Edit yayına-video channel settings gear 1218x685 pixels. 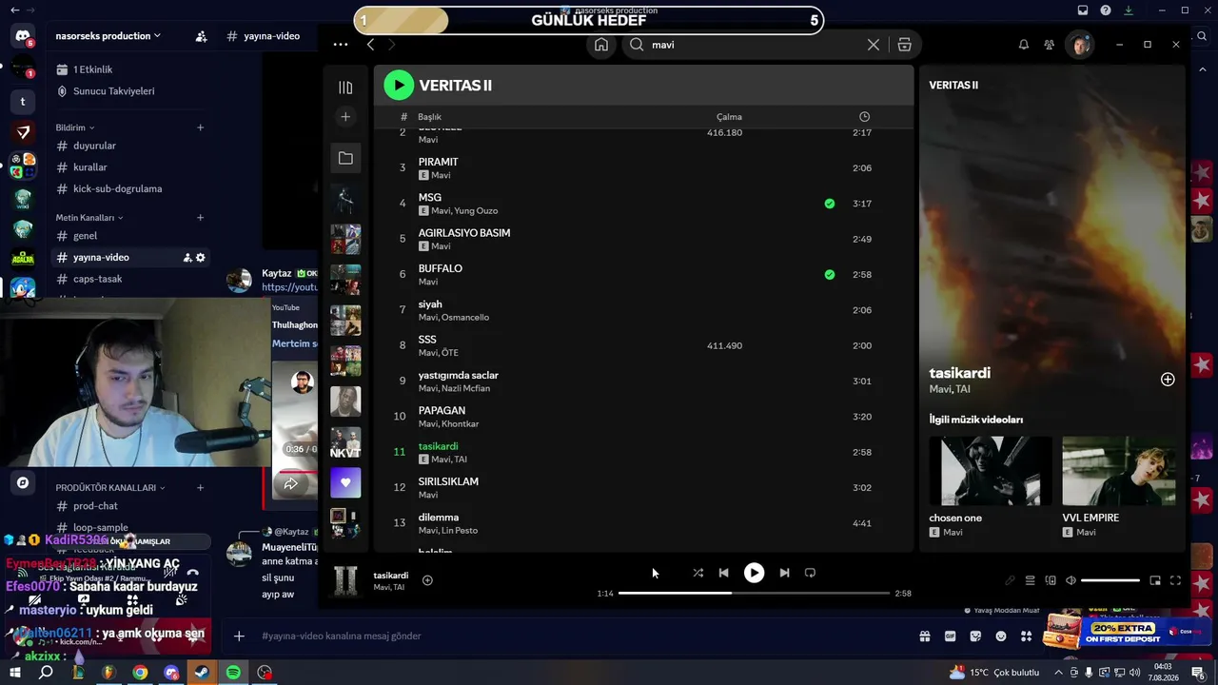pyautogui.click(x=200, y=258)
